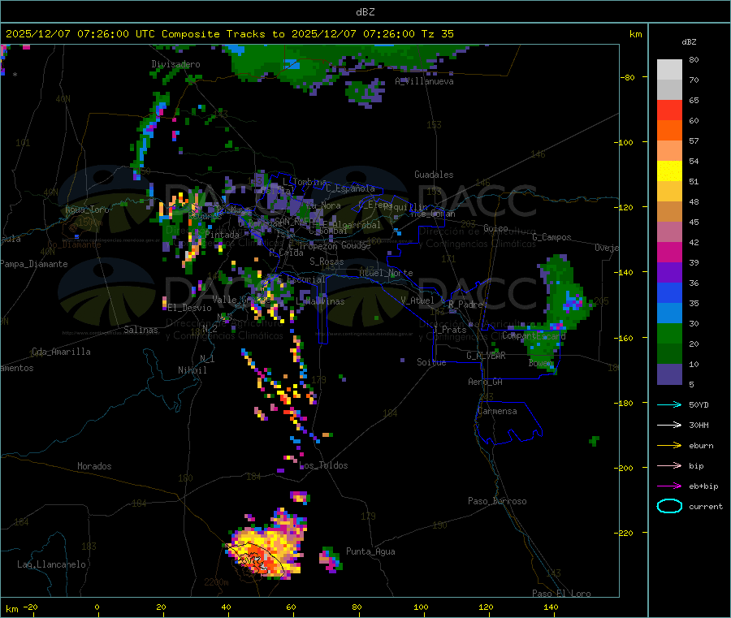Click the 'Nihuil' map label
Image resolution: width=731 pixels, height=618 pixels.
192,370
